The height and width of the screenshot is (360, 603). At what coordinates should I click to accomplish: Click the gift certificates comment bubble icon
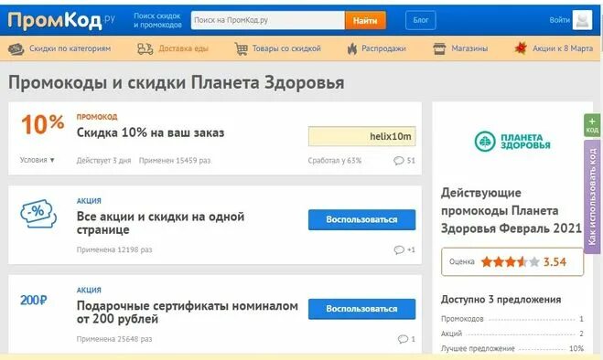click(403, 339)
